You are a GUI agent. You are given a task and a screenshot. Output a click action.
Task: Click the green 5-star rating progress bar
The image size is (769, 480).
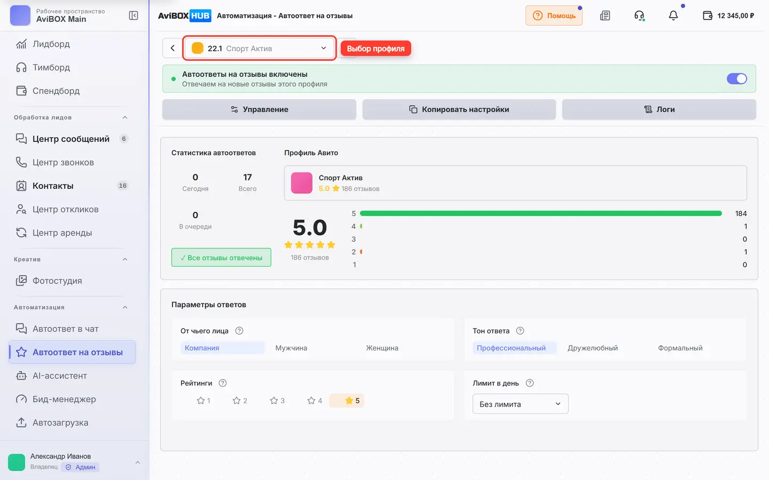[541, 213]
